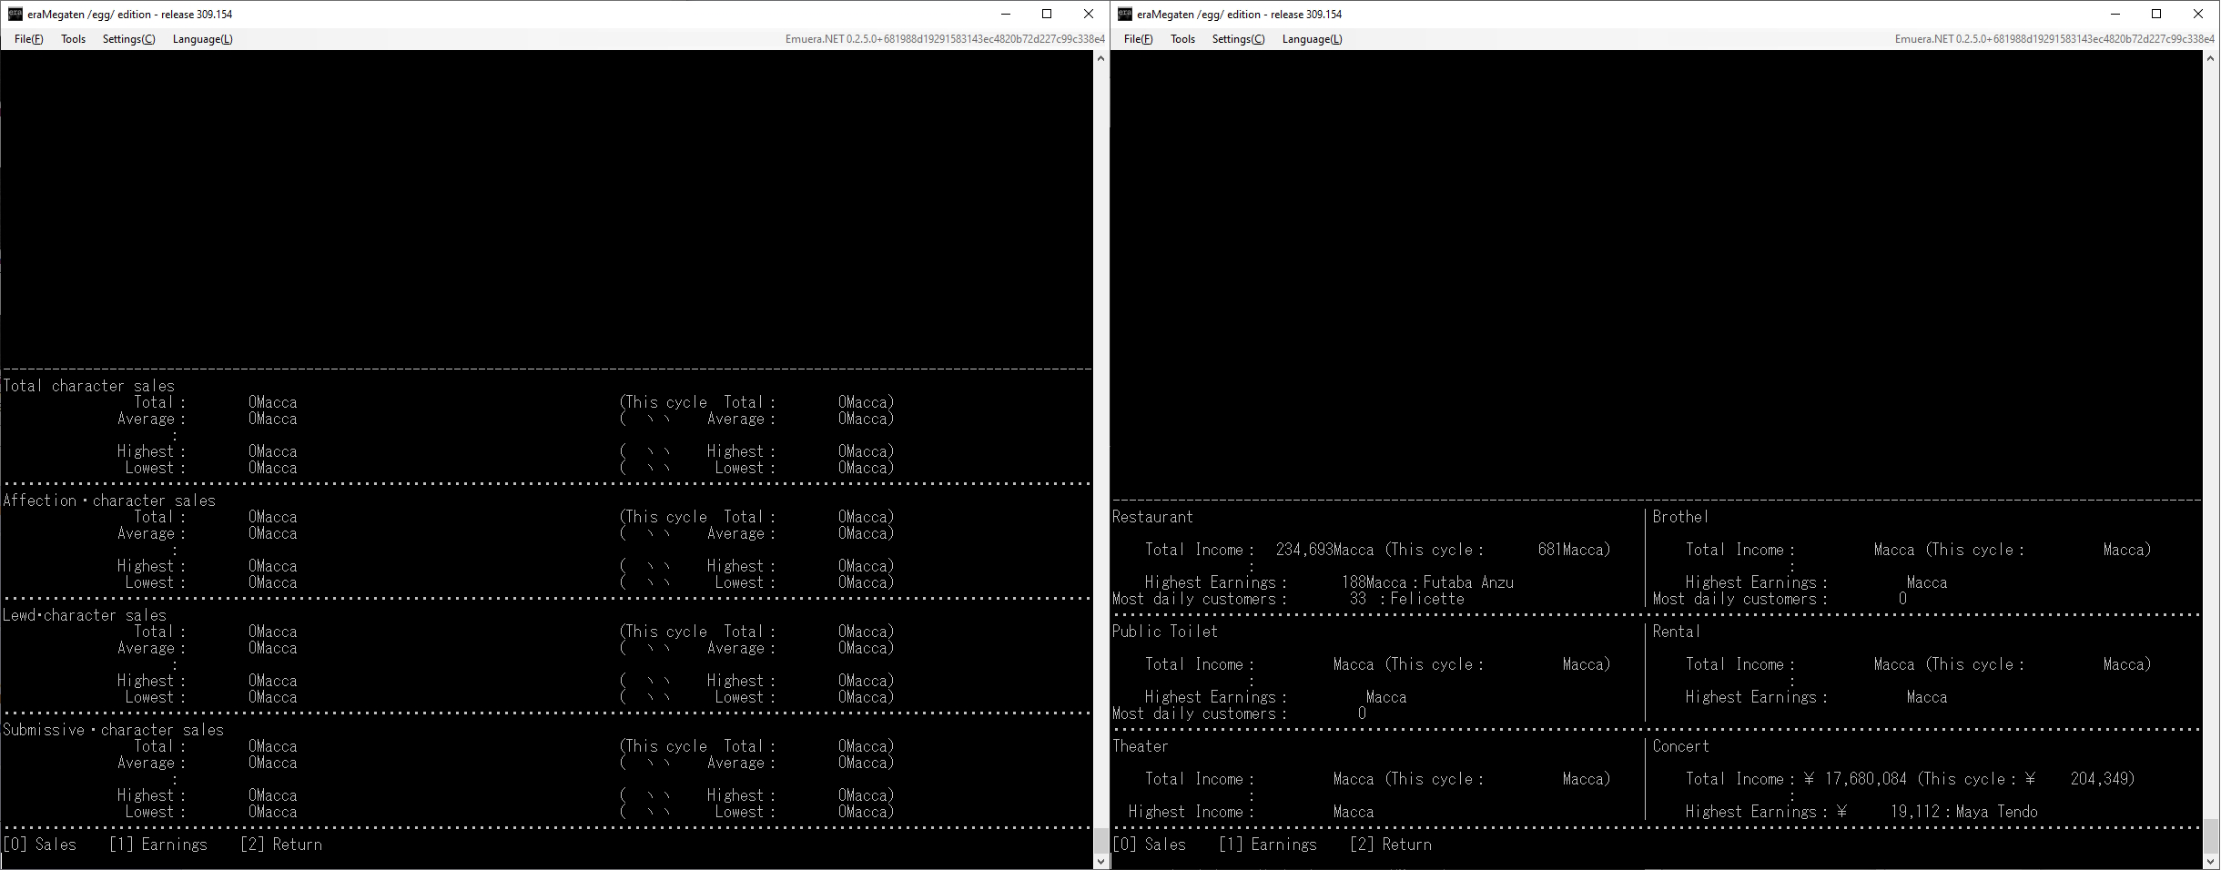Screen dimensions: 2221x870
Task: Open Language menu in right window
Action: pyautogui.click(x=1312, y=39)
